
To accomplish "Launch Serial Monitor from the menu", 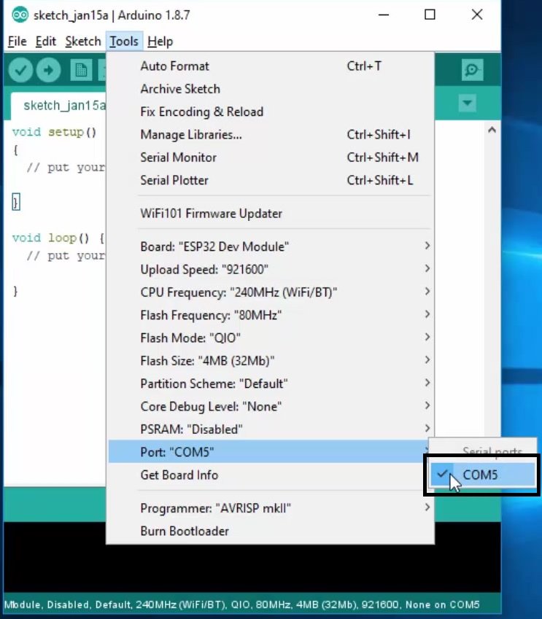I will pos(271,157).
